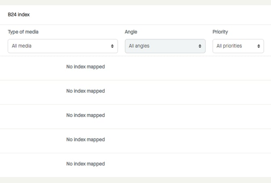Select the second No index mapped row
The width and height of the screenshot is (271, 183).
[x=85, y=91]
